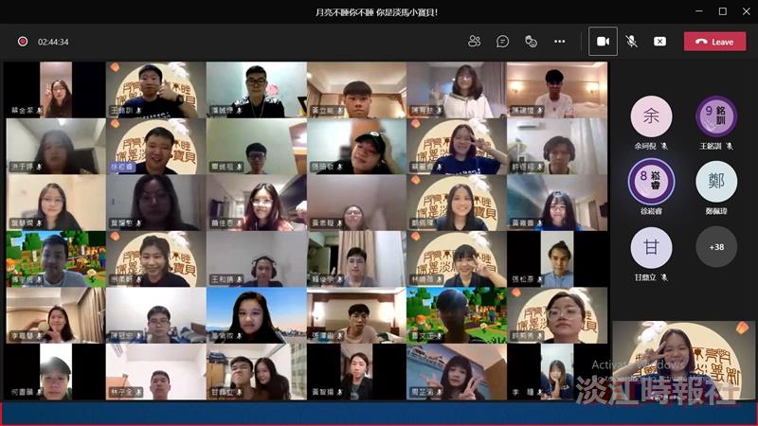Select the 鄭 participant avatar
The height and width of the screenshot is (426, 758).
pyautogui.click(x=716, y=182)
